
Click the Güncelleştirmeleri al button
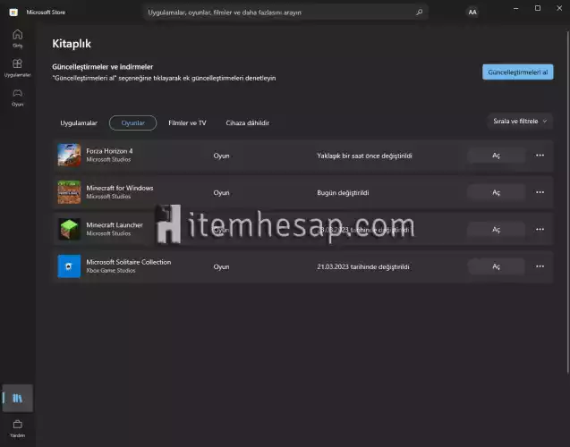[x=517, y=72]
